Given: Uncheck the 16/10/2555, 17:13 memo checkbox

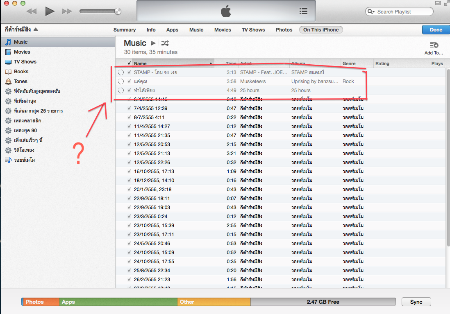Looking at the screenshot, I should click(129, 171).
